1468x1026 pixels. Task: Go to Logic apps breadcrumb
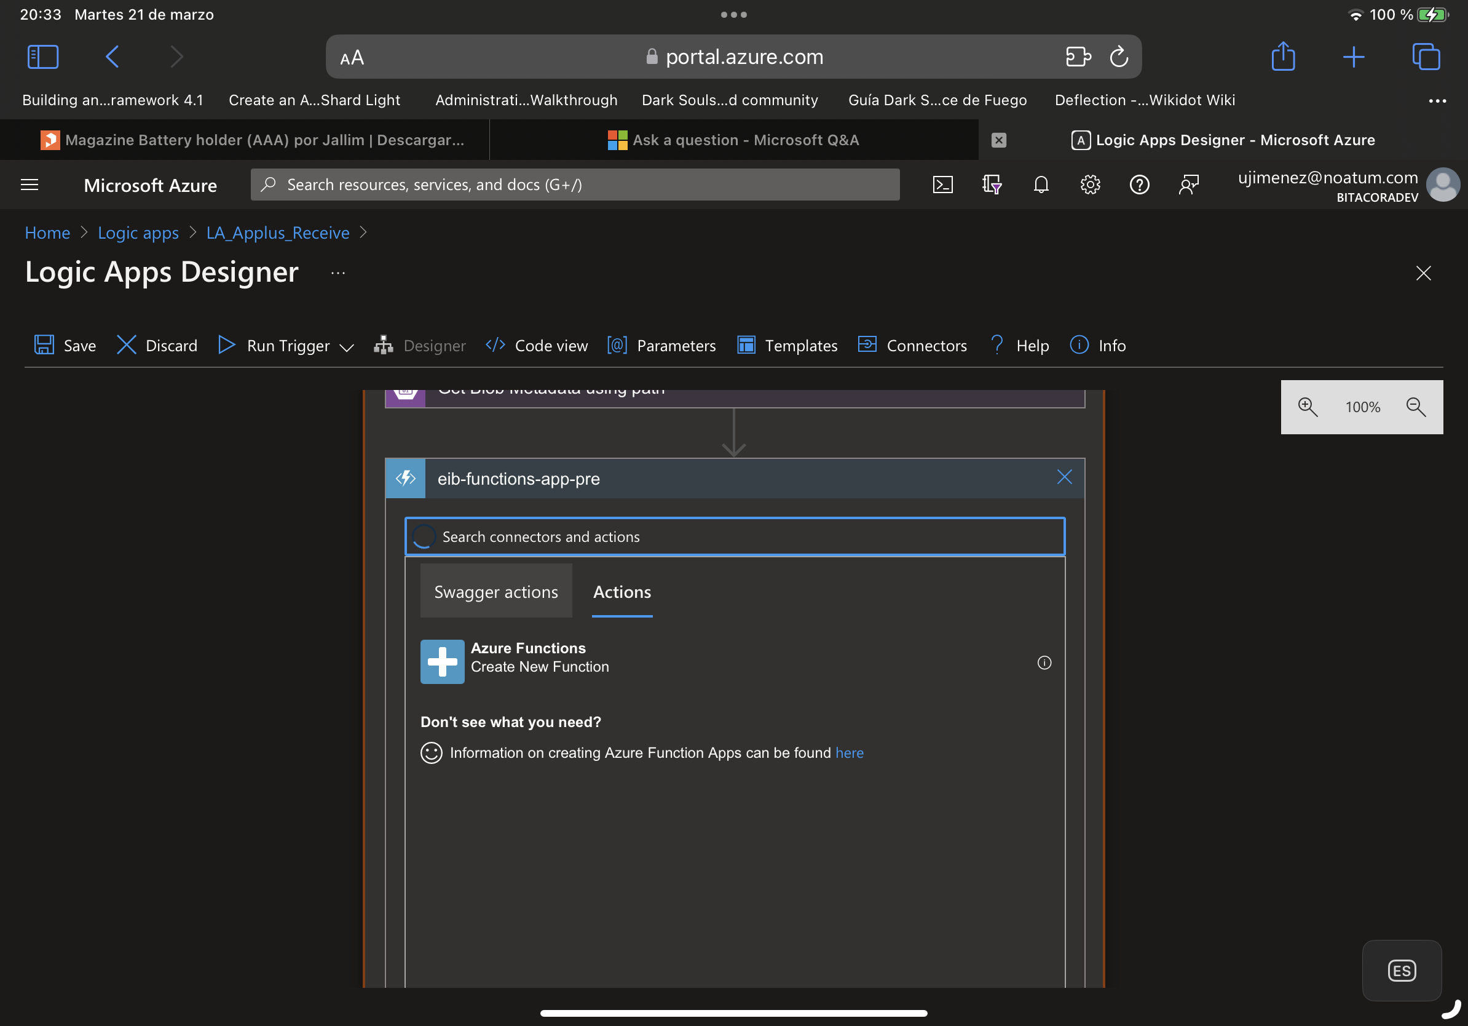click(x=138, y=233)
